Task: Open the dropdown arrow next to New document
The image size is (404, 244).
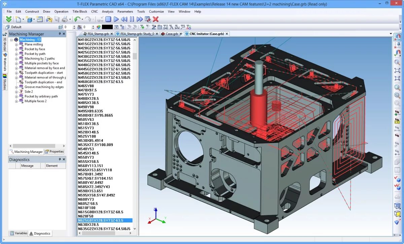Action: point(23,20)
